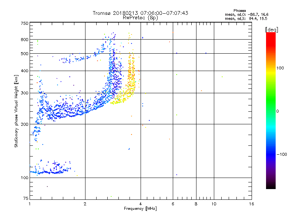Click the "Phases" header text
The width and height of the screenshot is (296, 222).
click(239, 11)
